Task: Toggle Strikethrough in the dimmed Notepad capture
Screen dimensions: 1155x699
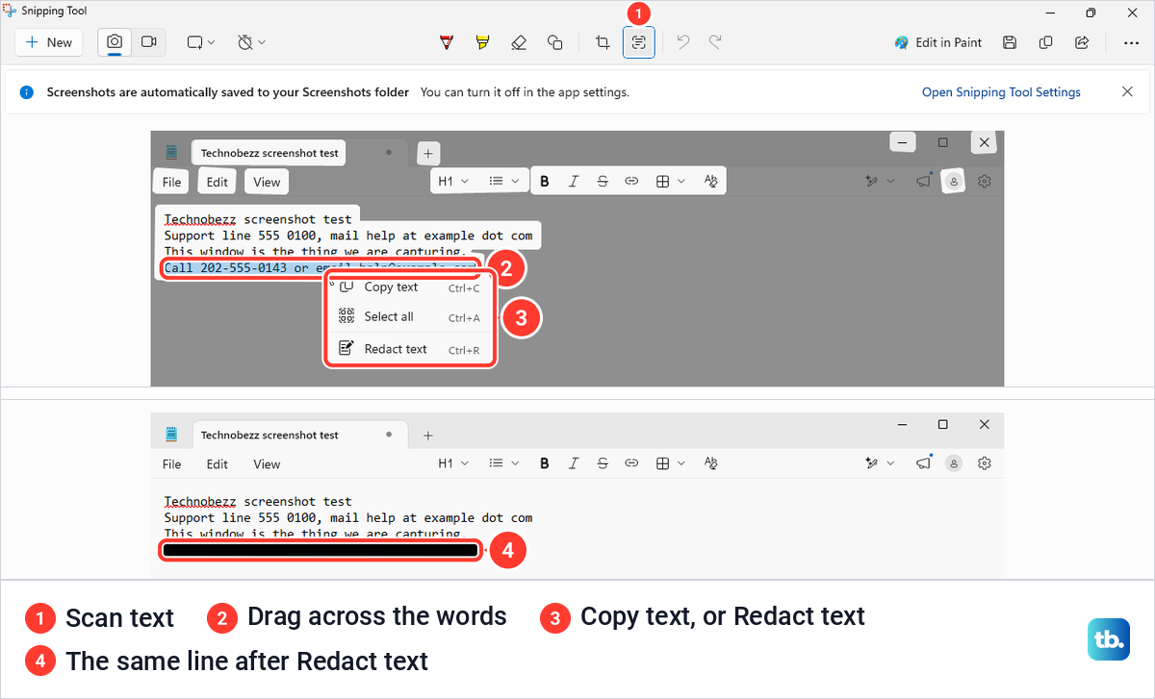Action: [603, 181]
